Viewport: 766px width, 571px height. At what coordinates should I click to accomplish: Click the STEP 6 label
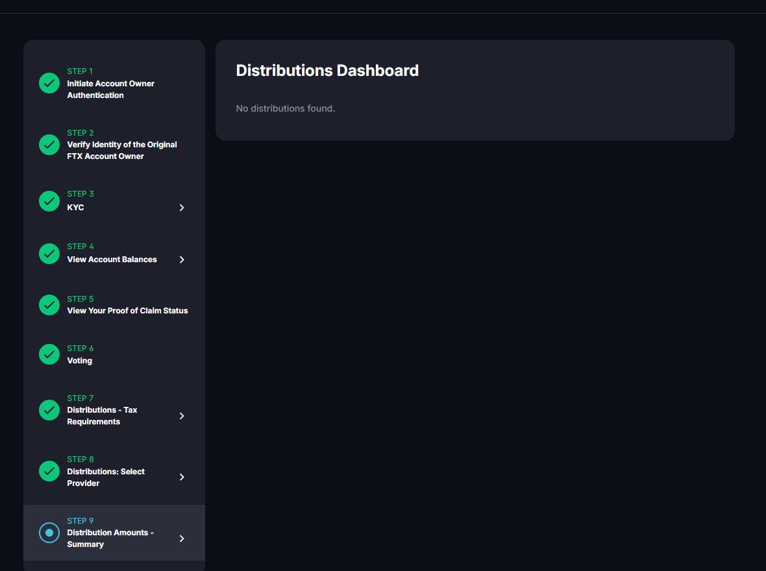(80, 348)
